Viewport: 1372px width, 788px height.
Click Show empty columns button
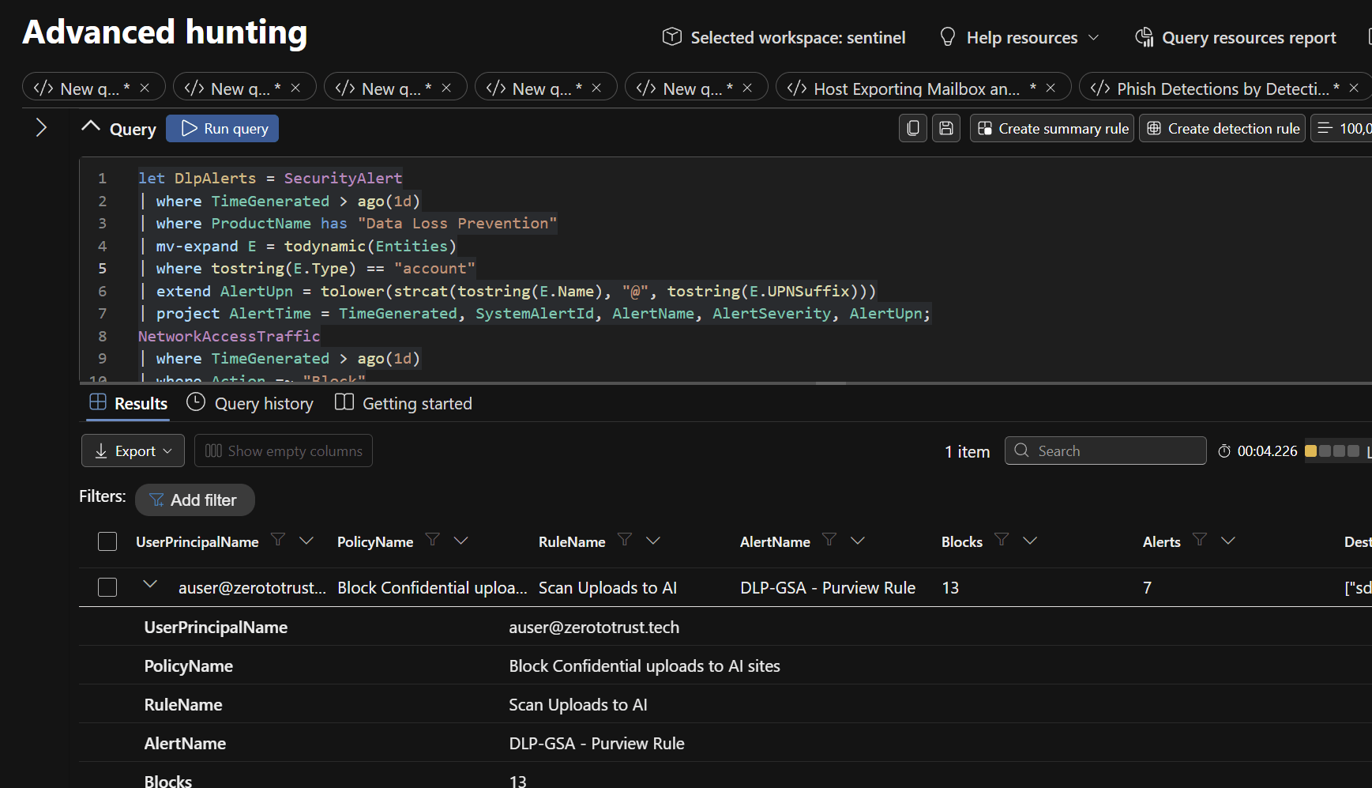pyautogui.click(x=284, y=451)
